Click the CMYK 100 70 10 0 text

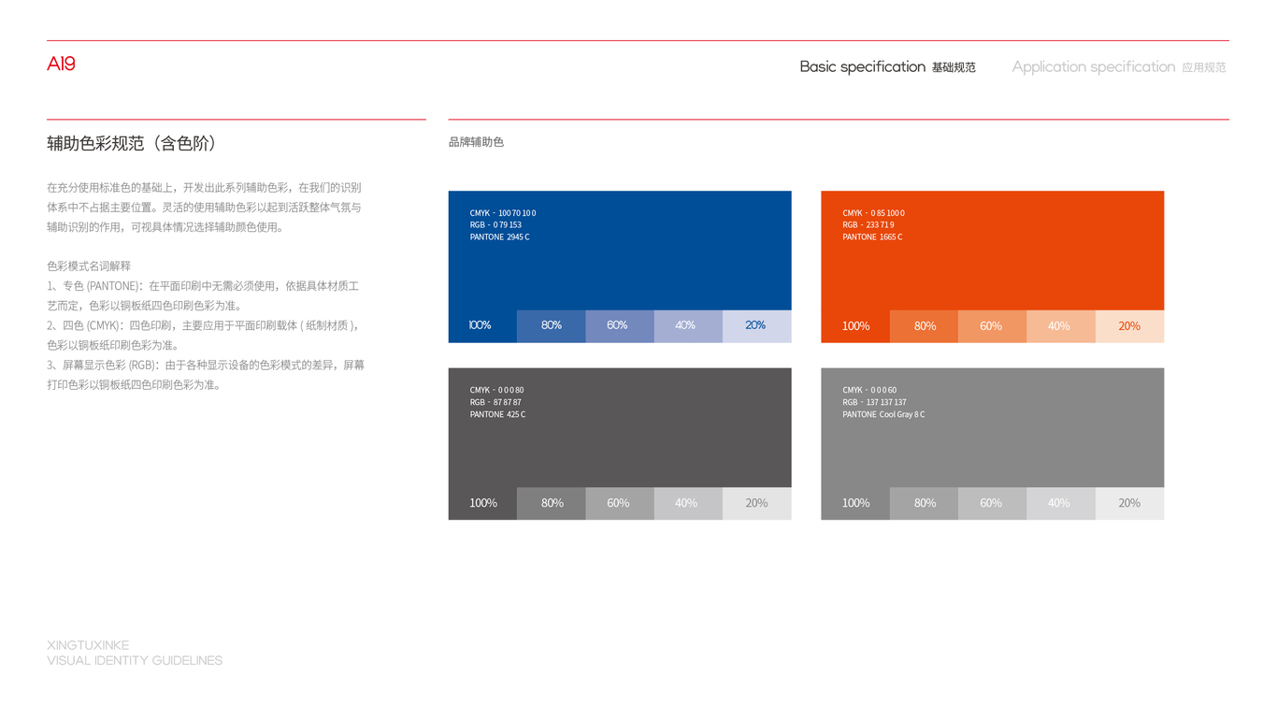pyautogui.click(x=503, y=213)
